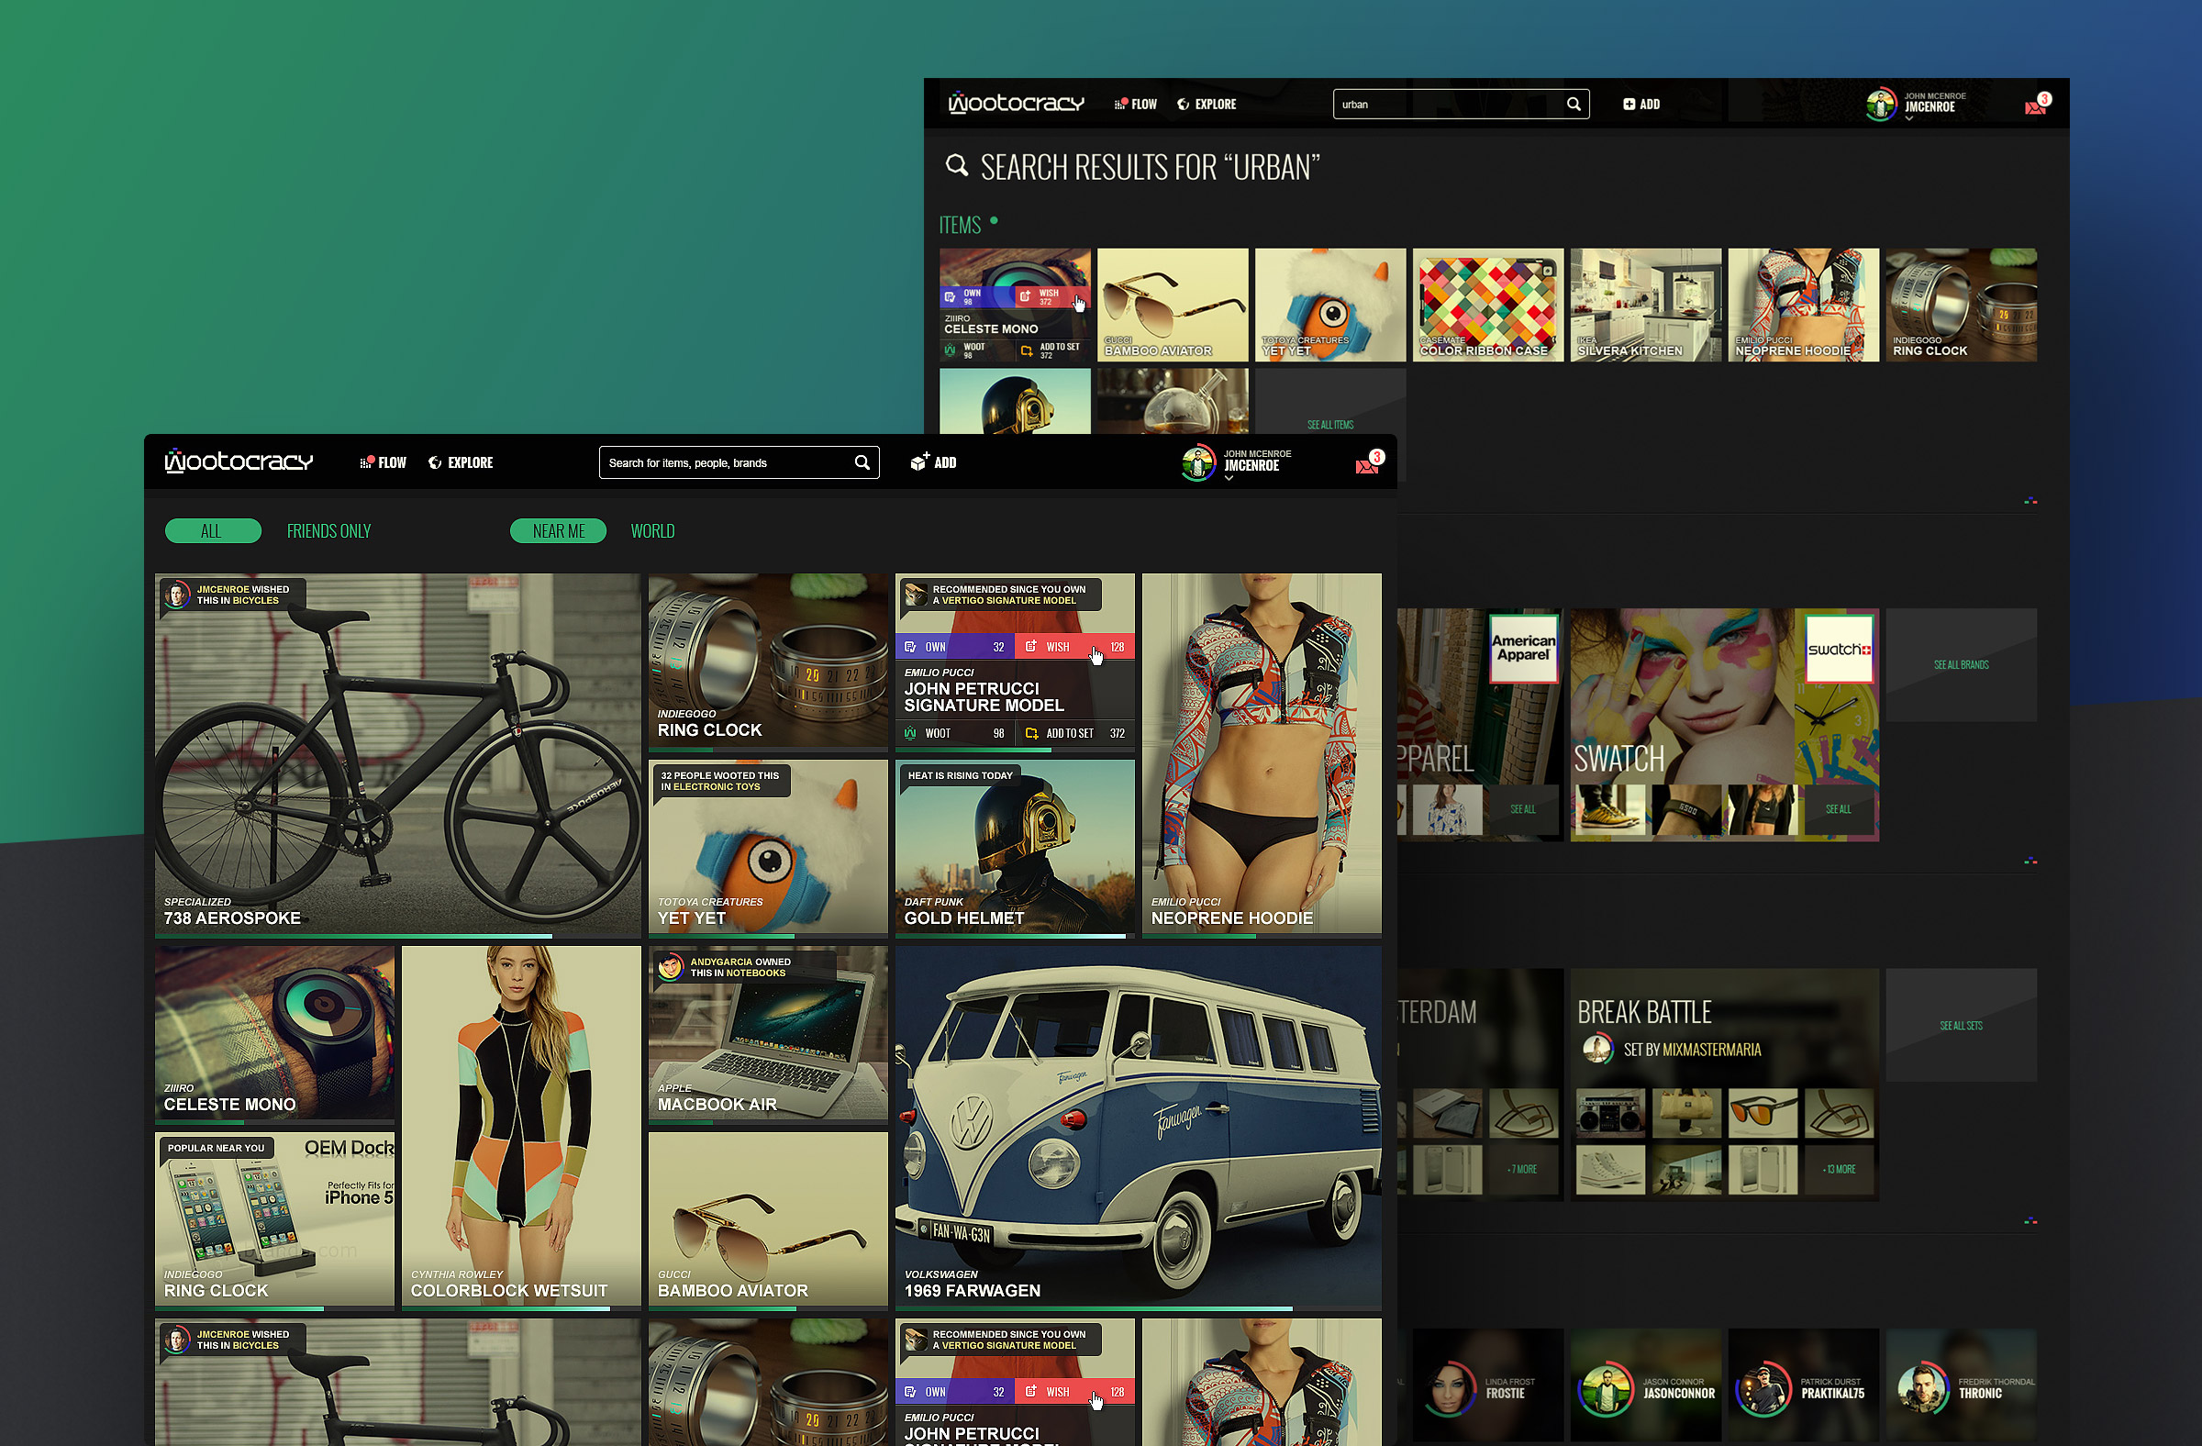The image size is (2202, 1446).
Task: Toggle the Near Me location filter
Action: [x=558, y=531]
